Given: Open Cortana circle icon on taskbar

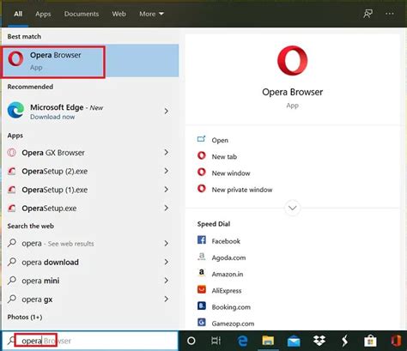Looking at the screenshot, I should pos(191,341).
